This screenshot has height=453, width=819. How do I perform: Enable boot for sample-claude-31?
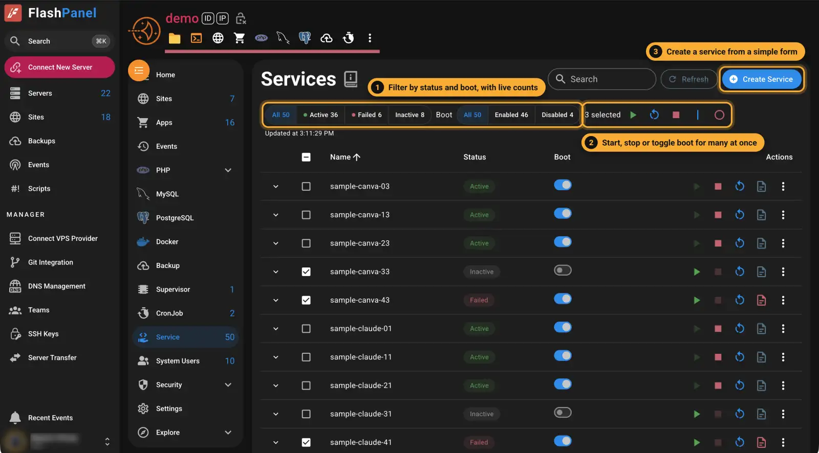pos(563,413)
